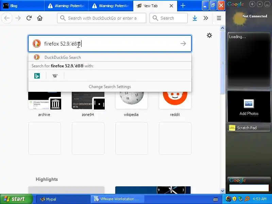Open Change Search Settings

click(x=110, y=87)
